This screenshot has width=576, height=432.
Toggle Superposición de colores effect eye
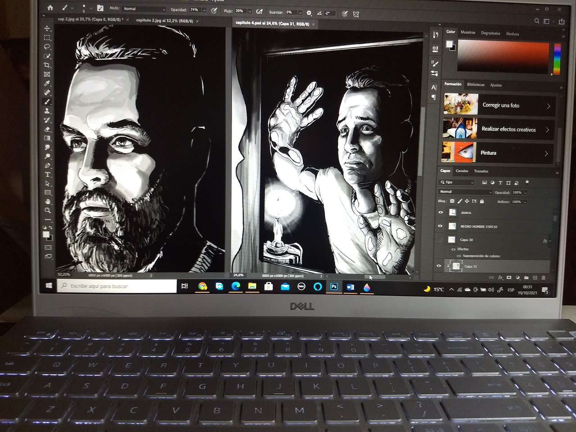[459, 256]
